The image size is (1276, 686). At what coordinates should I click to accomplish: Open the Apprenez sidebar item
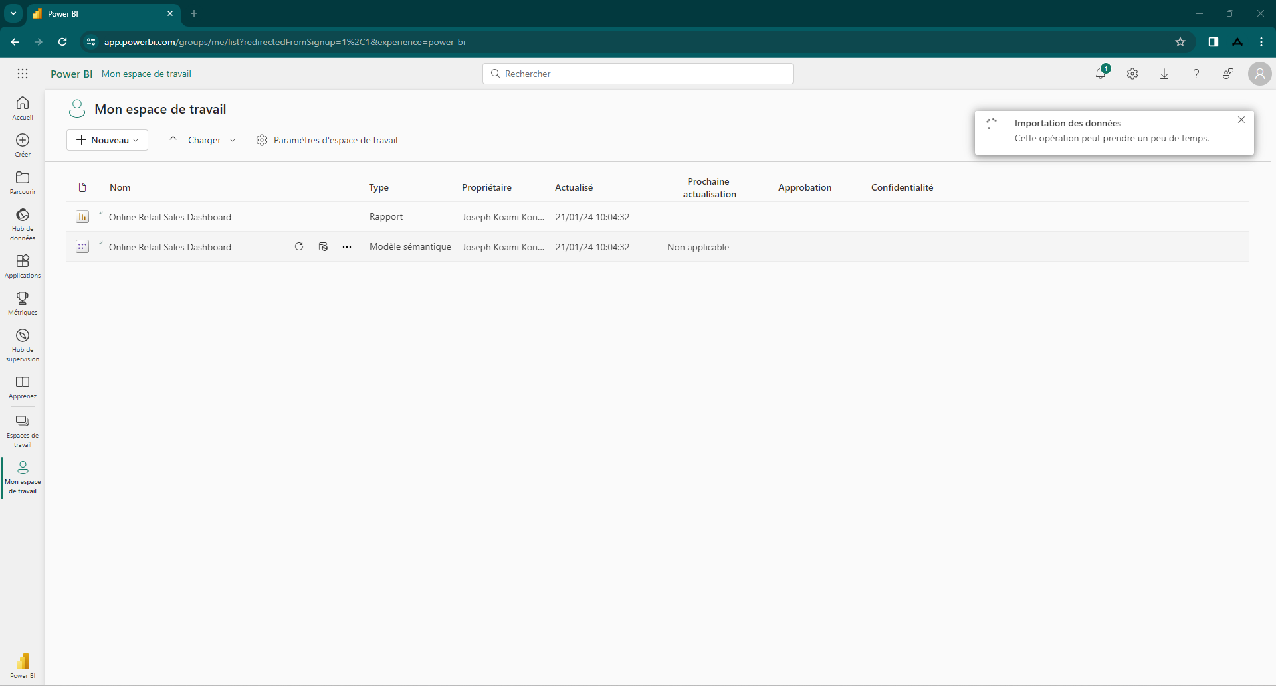(23, 387)
